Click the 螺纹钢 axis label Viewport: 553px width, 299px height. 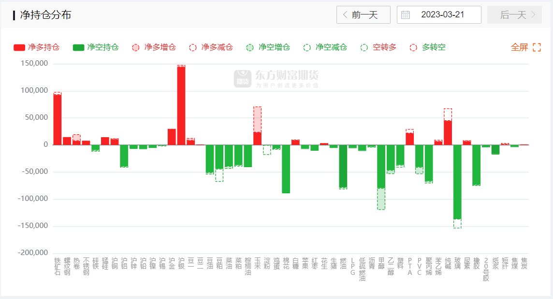67,267
